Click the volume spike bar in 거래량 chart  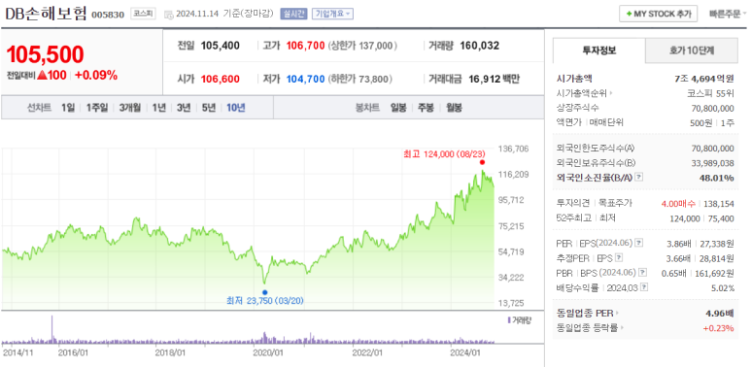point(52,329)
